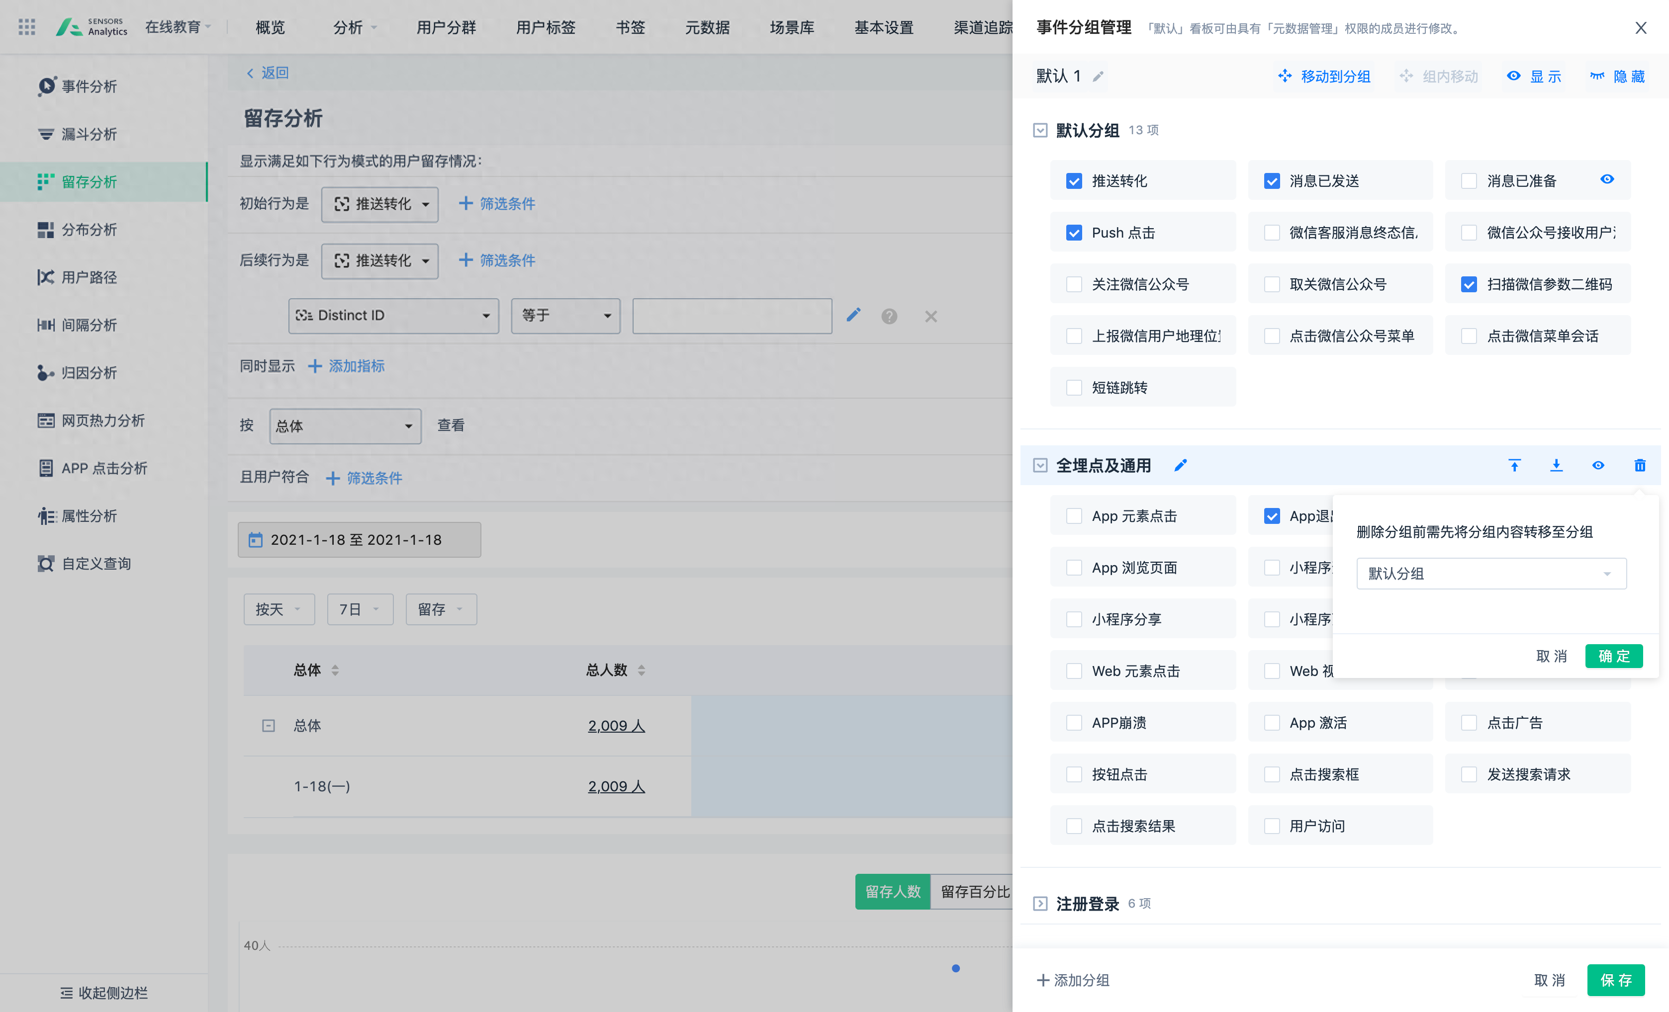
Task: Uncheck the Push 点击 checkbox
Action: click(1074, 233)
